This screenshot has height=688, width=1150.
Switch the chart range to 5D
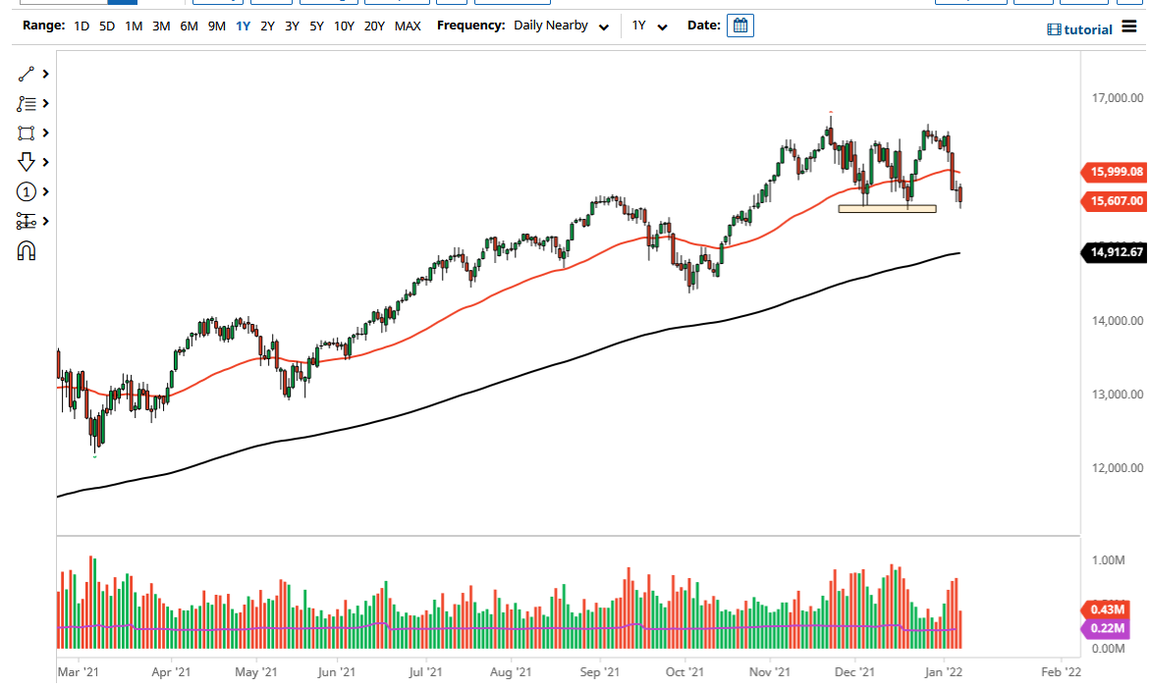click(x=105, y=26)
